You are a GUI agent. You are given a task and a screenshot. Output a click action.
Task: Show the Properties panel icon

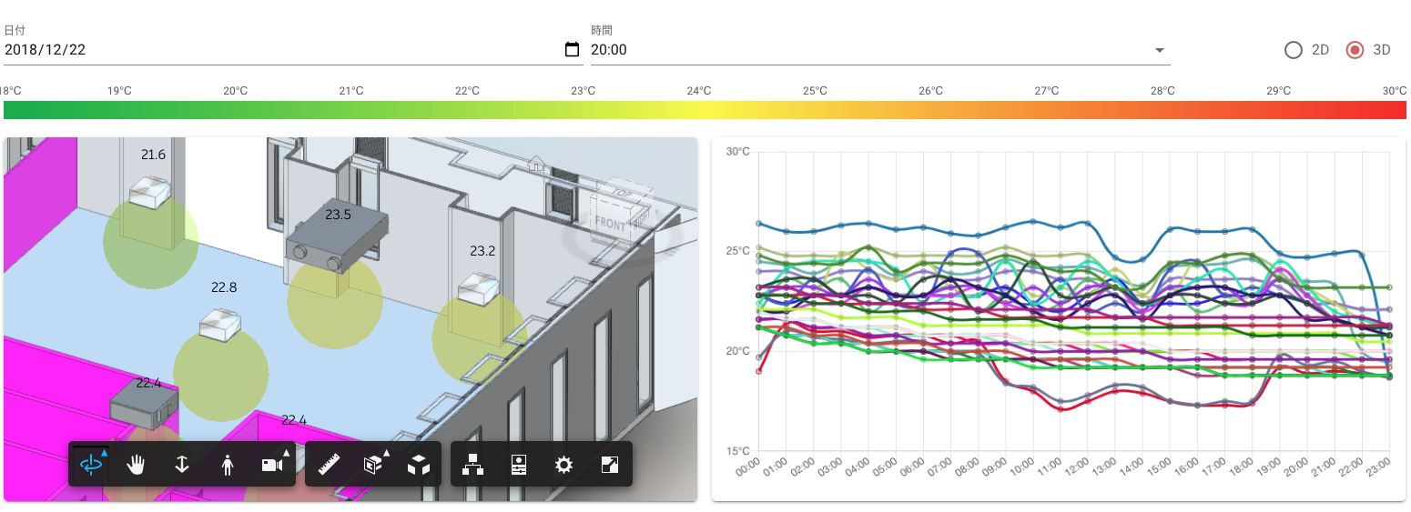click(519, 465)
